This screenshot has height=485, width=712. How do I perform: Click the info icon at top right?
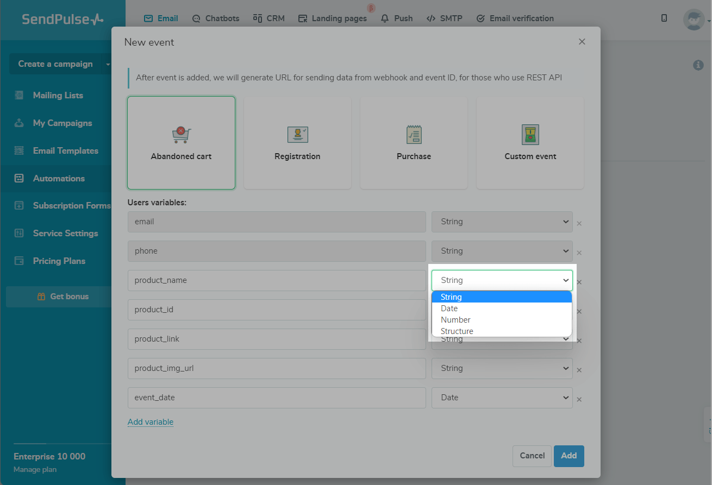coord(698,65)
